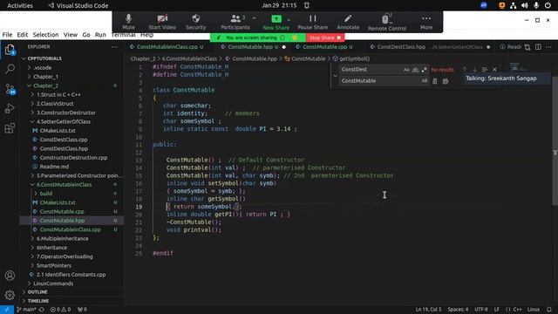558x314 pixels.
Task: Toggle Preserve Case in replace box
Action: pos(425,81)
